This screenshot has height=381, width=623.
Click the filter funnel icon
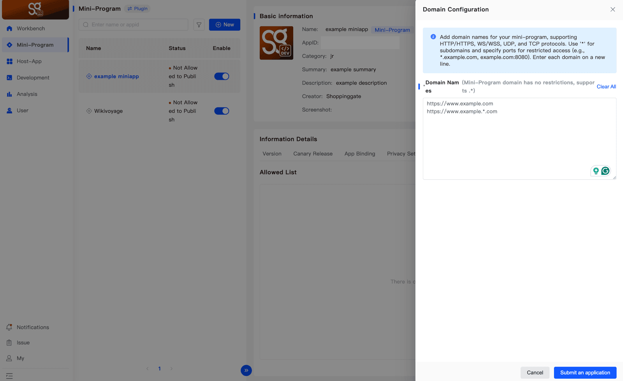point(199,25)
